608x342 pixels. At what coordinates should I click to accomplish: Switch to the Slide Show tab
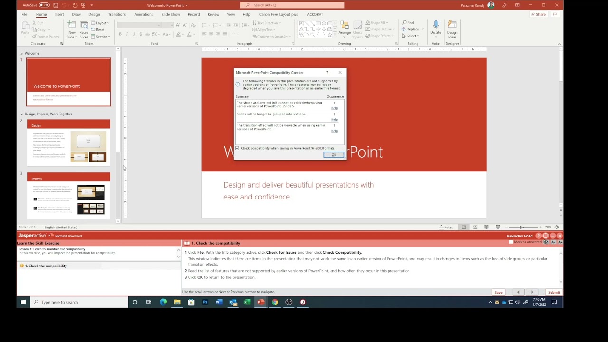click(x=171, y=14)
